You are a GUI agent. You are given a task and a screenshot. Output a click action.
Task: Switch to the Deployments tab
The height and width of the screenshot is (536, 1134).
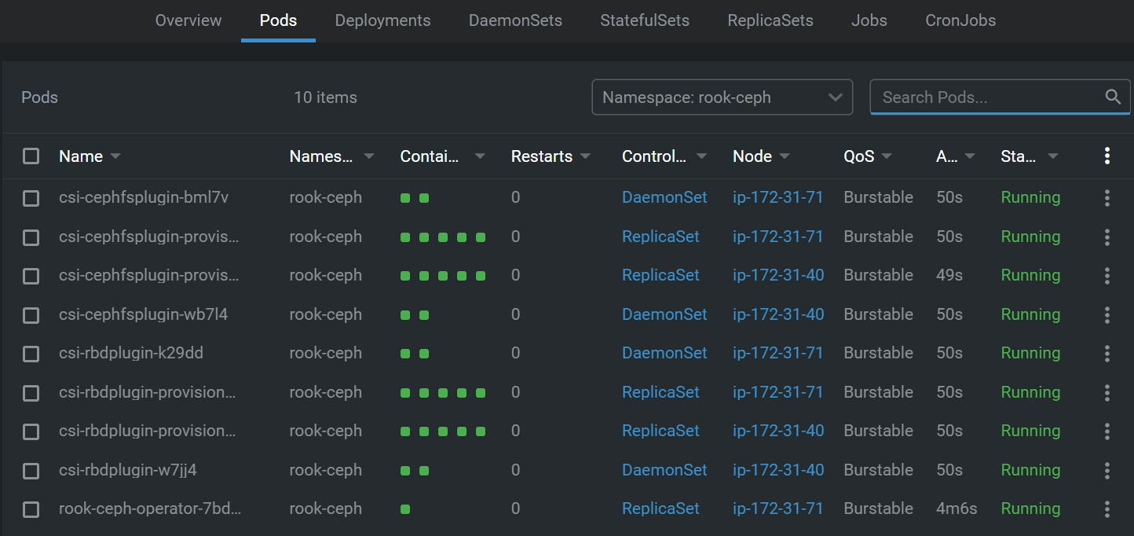[x=382, y=20]
